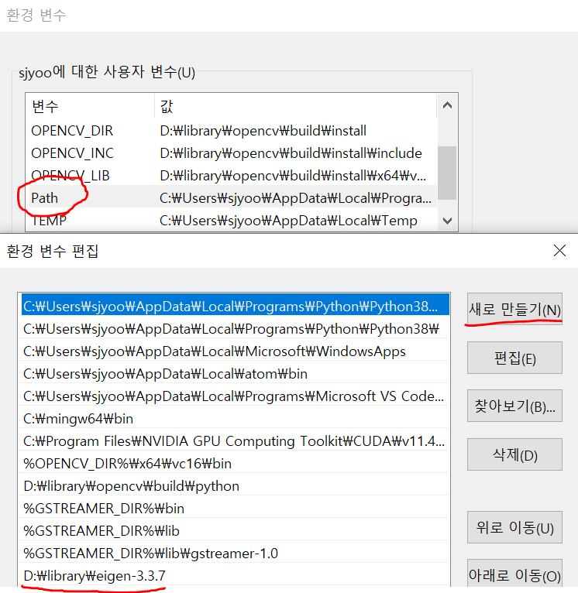This screenshot has width=578, height=593.
Task: Click the 편집(E) button
Action: [514, 358]
